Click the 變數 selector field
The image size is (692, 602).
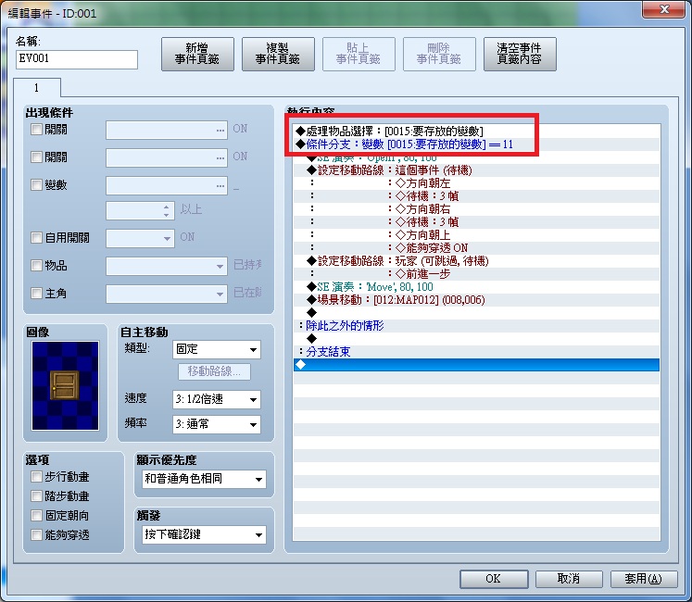pos(167,186)
